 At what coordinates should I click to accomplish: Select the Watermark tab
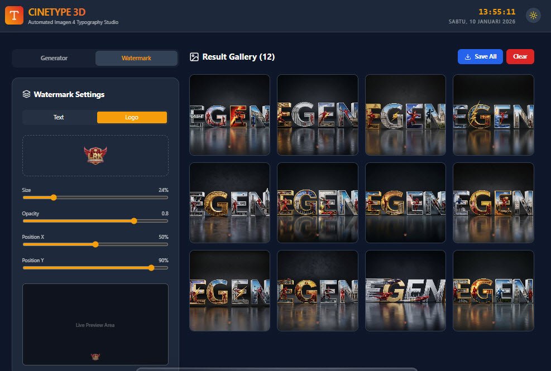point(136,58)
